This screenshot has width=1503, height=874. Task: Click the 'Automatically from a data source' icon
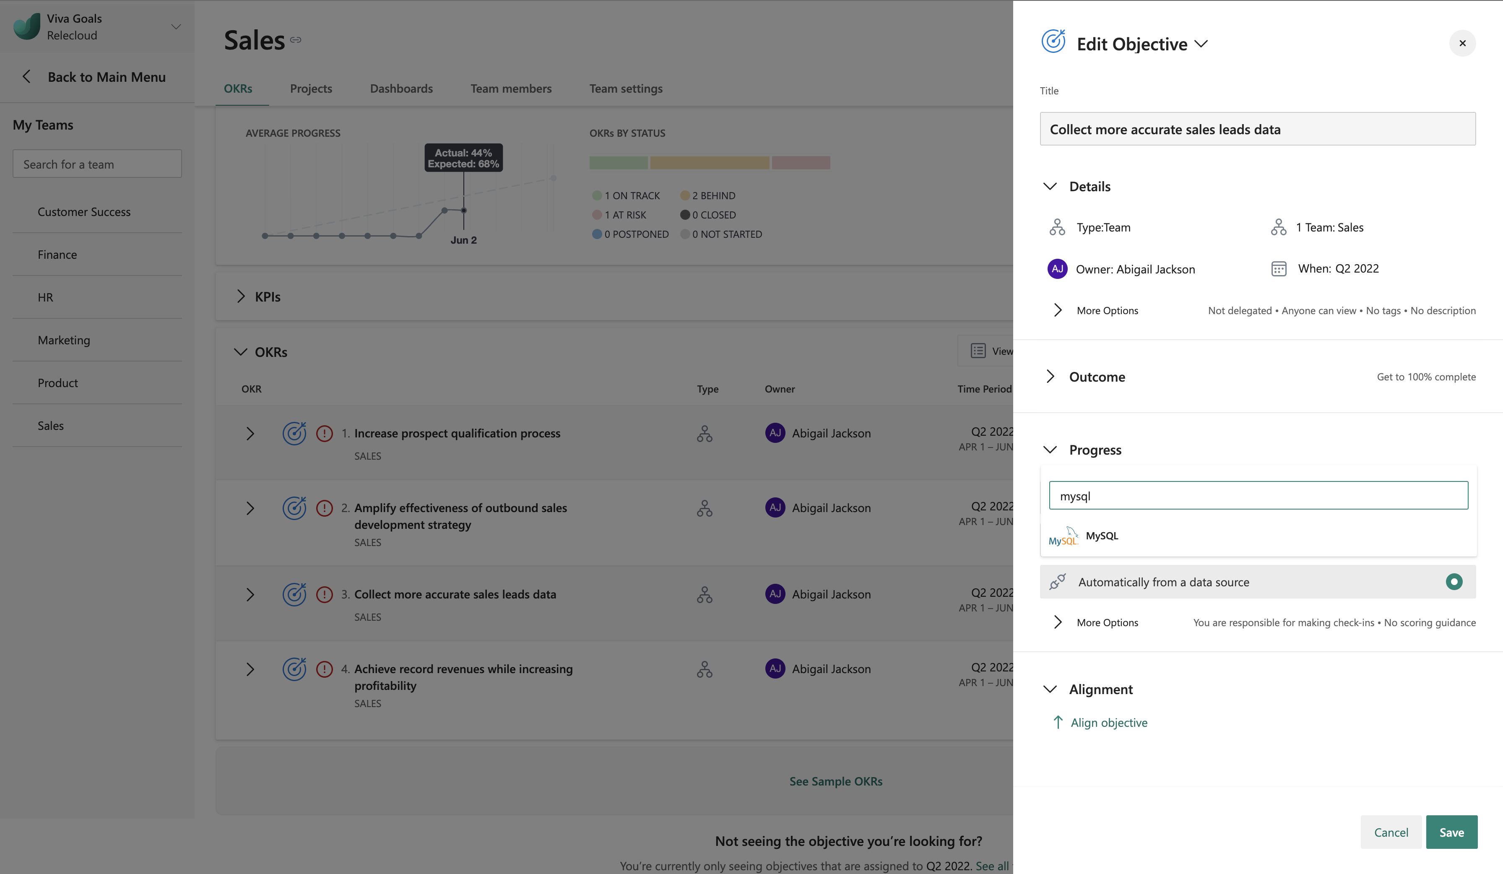pyautogui.click(x=1059, y=580)
